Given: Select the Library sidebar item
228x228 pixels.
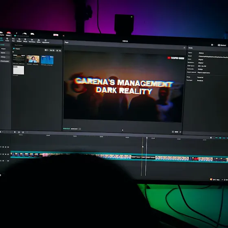Looking at the screenshot, I should [x=3, y=57].
